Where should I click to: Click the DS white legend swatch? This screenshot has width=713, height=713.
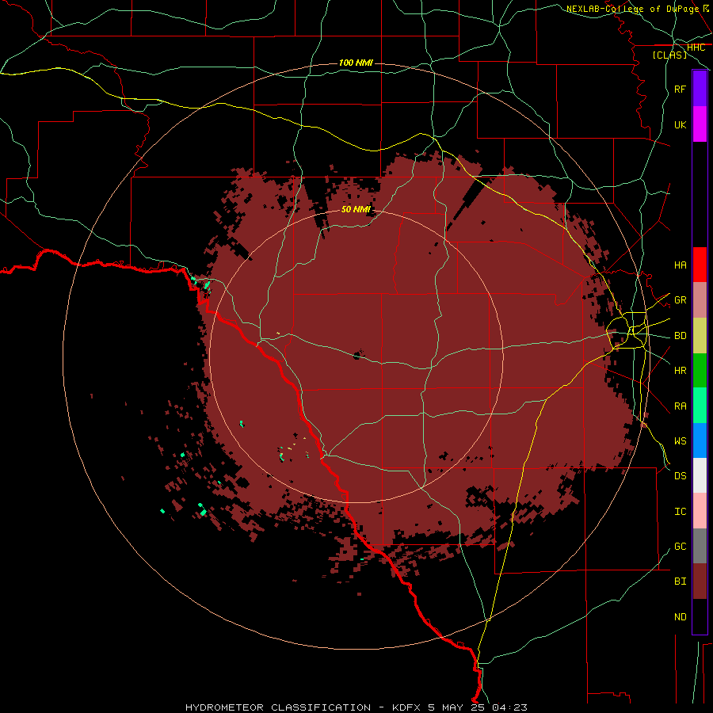(700, 475)
